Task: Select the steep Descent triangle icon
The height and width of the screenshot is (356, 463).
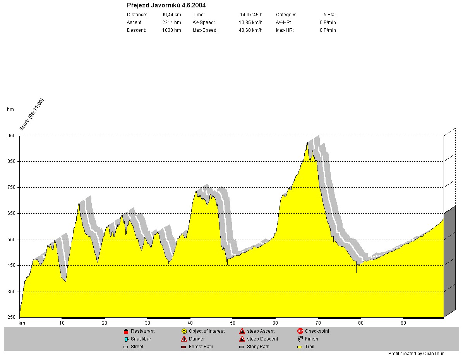Action: pyautogui.click(x=242, y=339)
